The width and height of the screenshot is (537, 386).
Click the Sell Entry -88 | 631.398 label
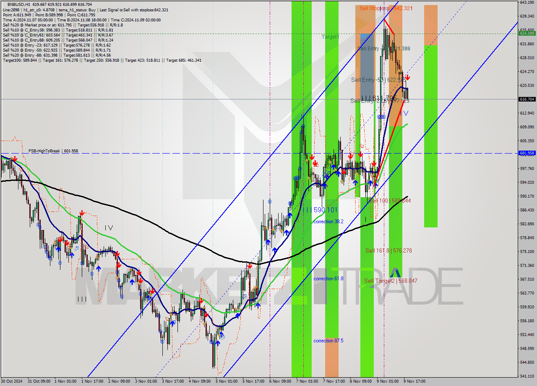(384, 49)
